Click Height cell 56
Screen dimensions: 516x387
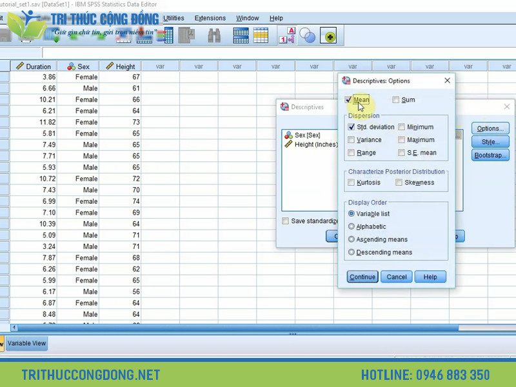coord(120,292)
